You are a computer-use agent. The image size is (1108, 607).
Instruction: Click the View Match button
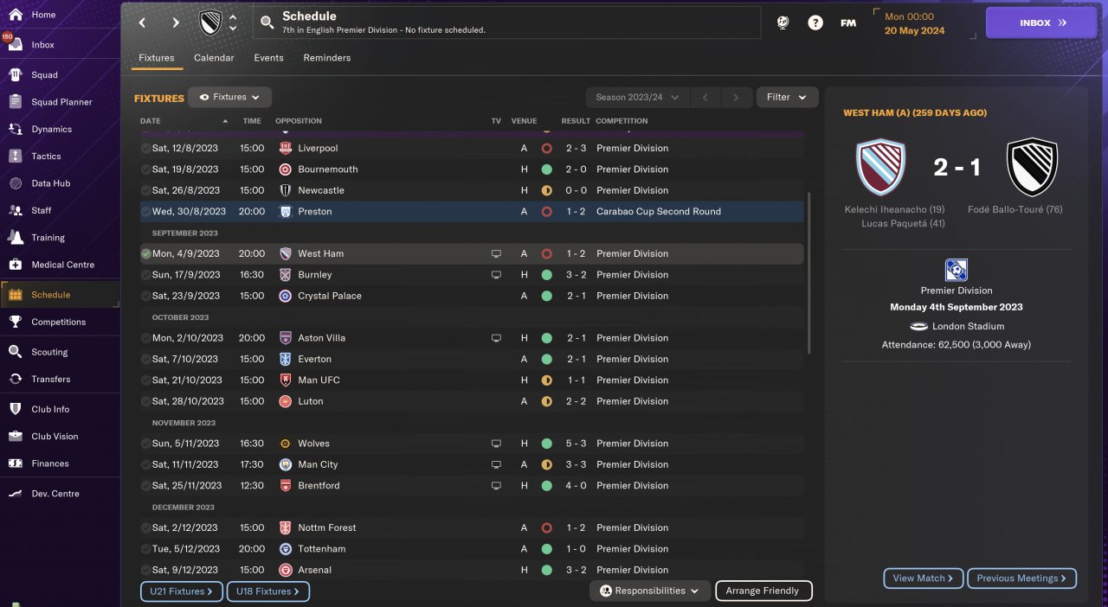923,578
